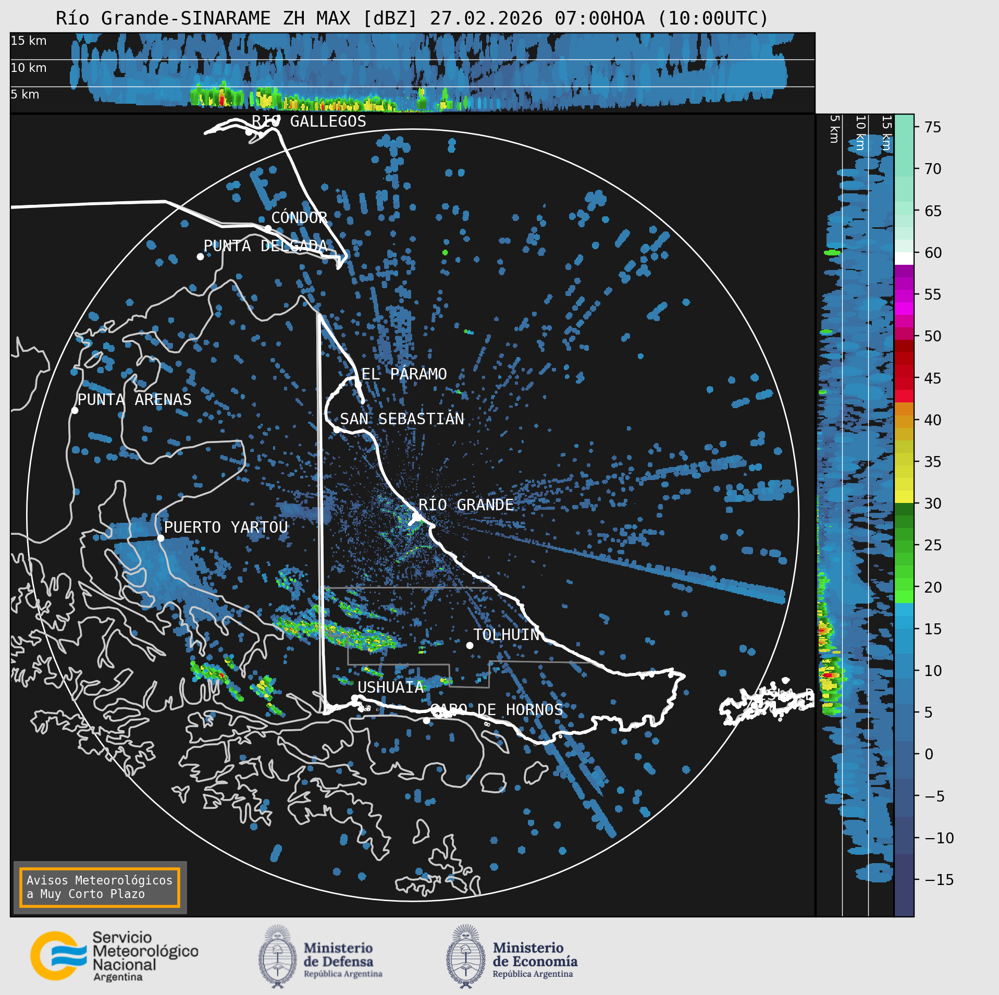Click the 45 tick label on the colorbar
Image resolution: width=999 pixels, height=995 pixels.
point(933,378)
